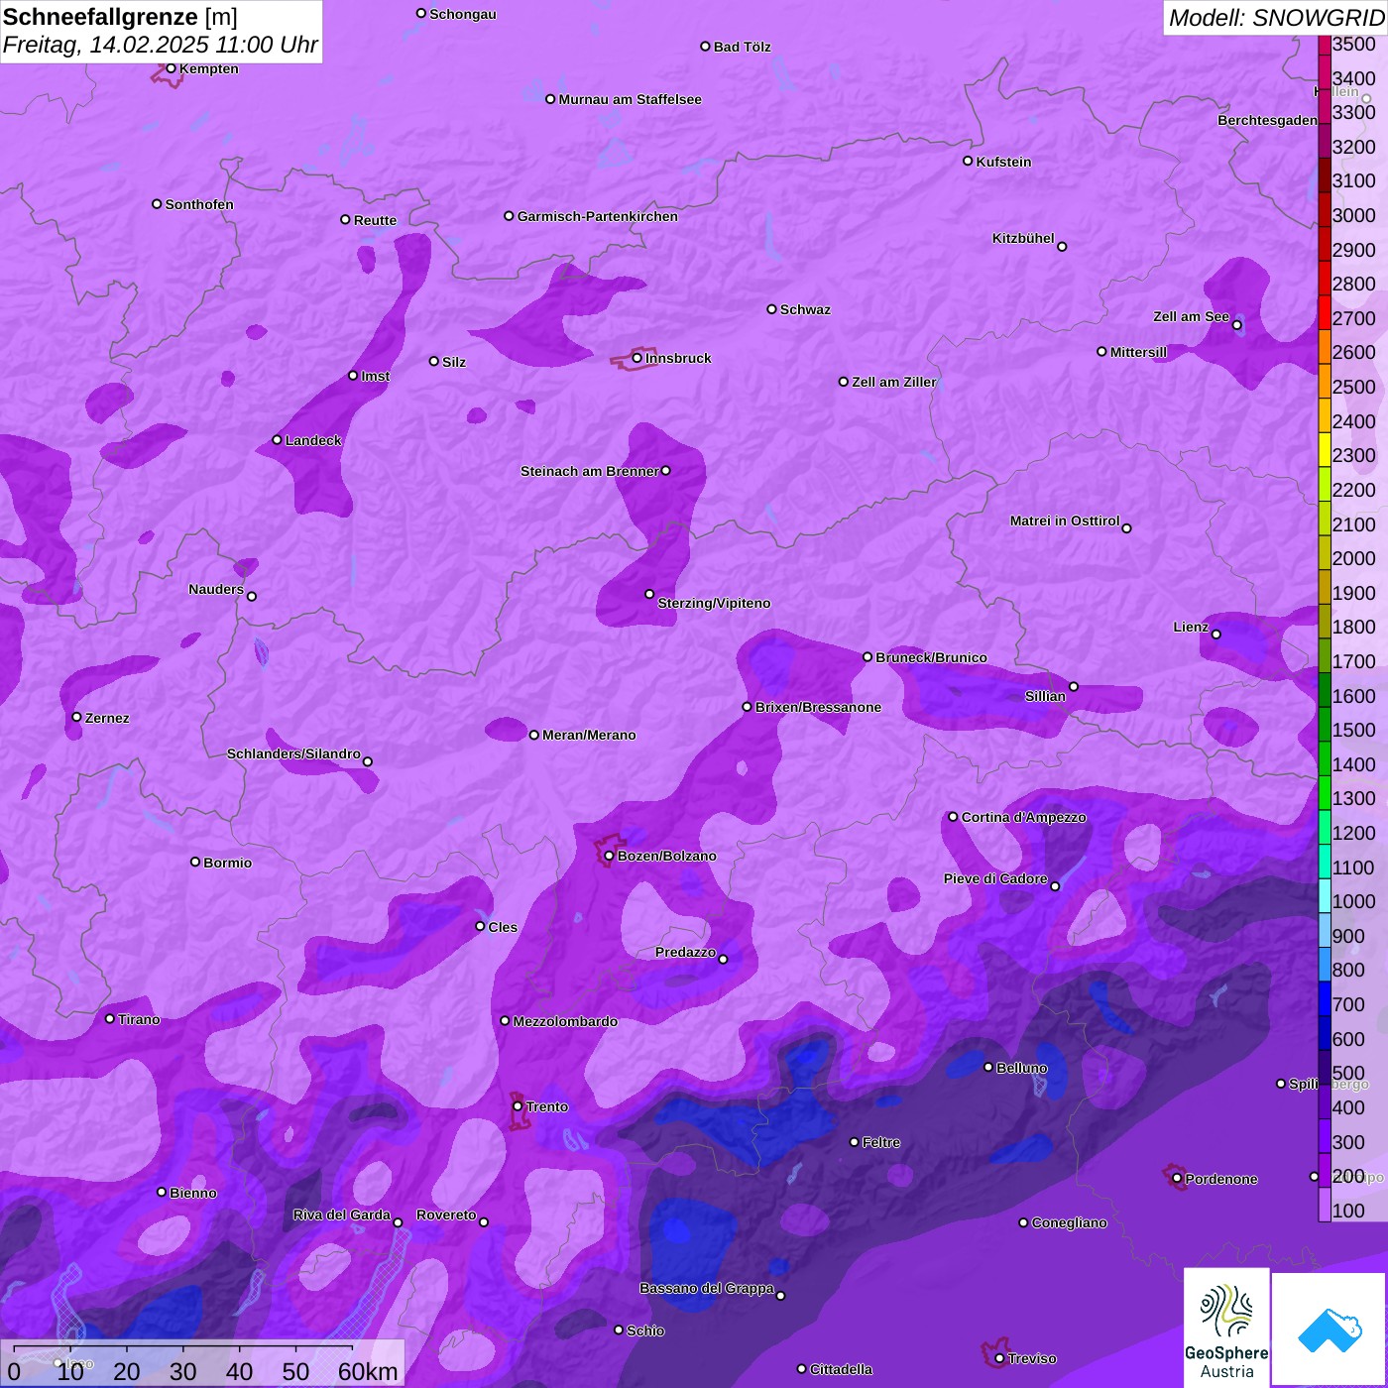This screenshot has width=1388, height=1388.
Task: Click the Tirano location dot
Action: coord(110,1018)
